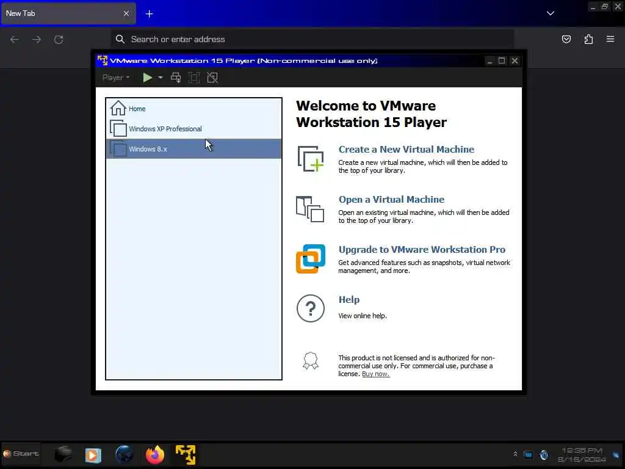This screenshot has width=625, height=469.
Task: Open the Player menu dropdown
Action: pos(115,78)
